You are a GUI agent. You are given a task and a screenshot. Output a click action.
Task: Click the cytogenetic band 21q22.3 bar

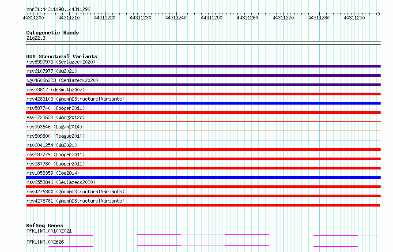(203, 43)
